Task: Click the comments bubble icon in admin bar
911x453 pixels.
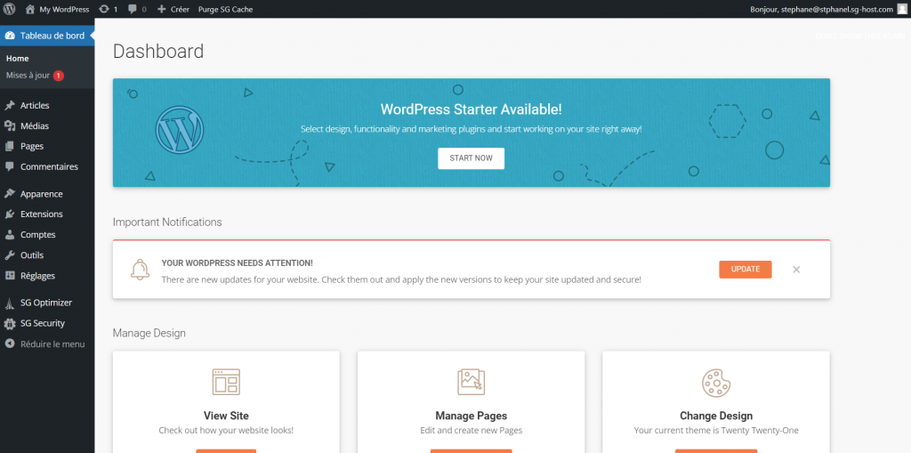Action: pyautogui.click(x=133, y=9)
